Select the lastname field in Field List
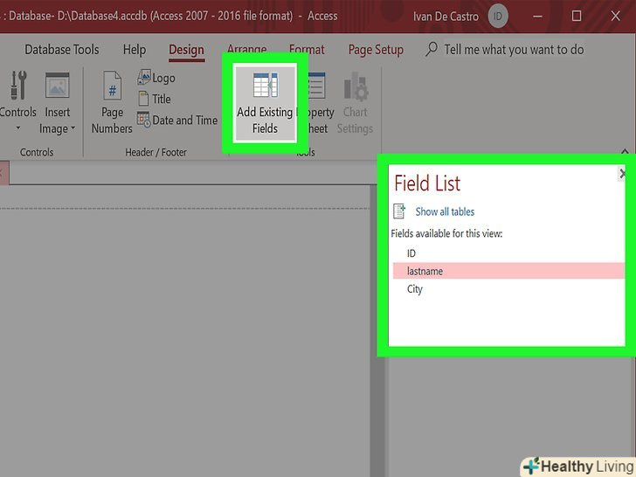The width and height of the screenshot is (636, 477). [508, 271]
